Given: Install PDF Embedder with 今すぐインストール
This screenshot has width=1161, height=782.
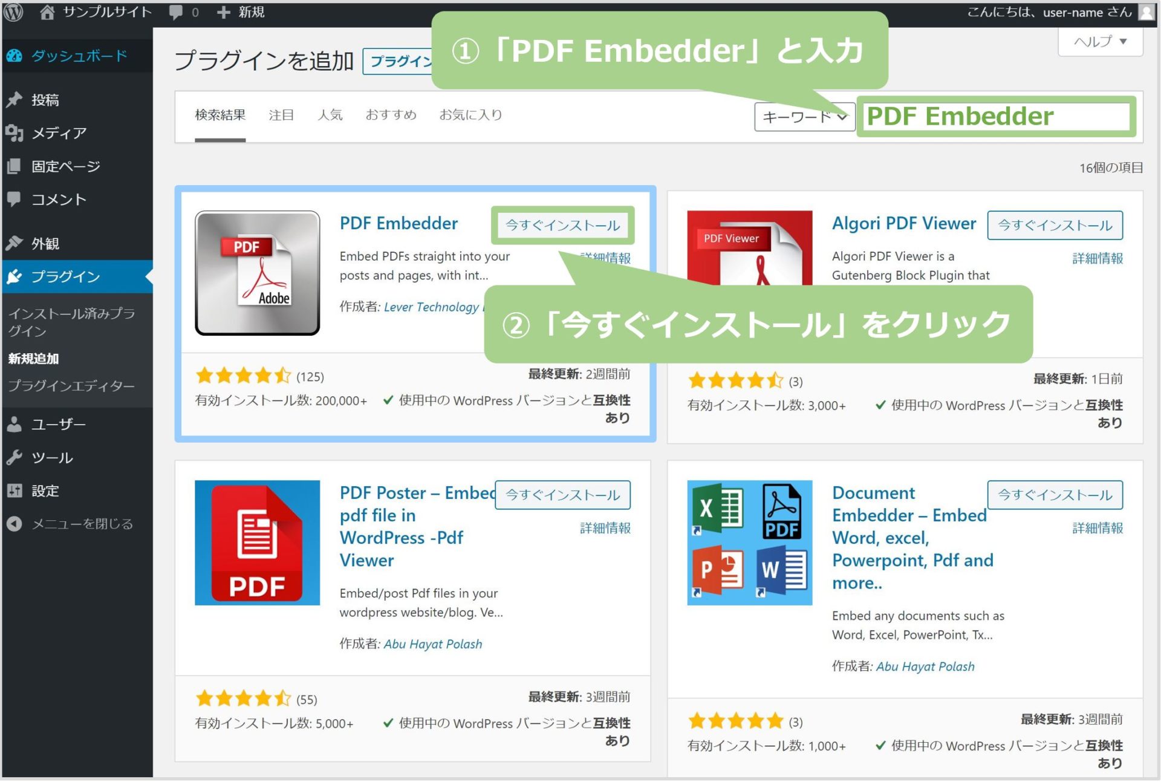Looking at the screenshot, I should (x=562, y=224).
